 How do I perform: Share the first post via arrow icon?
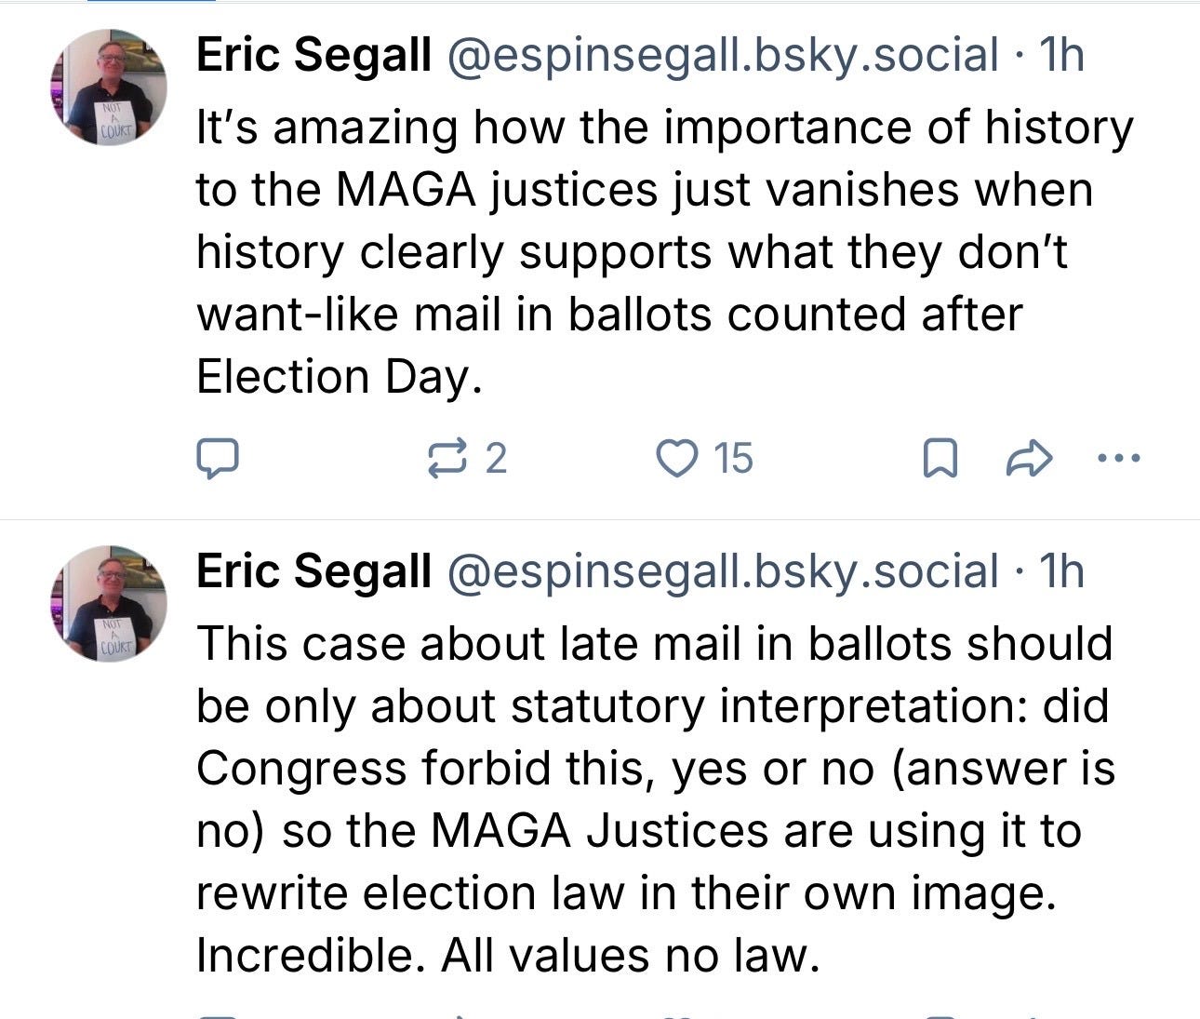(1029, 458)
